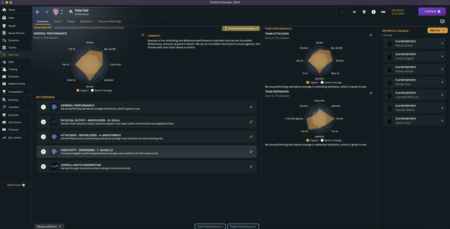Click the Cagliari club badge
This screenshot has width=450, height=229.
pos(56,12)
